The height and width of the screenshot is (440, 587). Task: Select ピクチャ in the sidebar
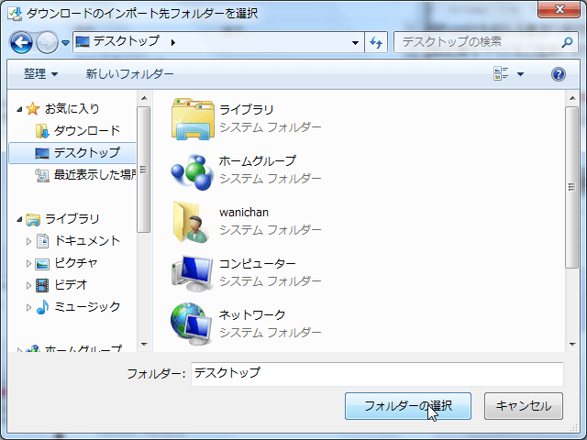[x=76, y=263]
